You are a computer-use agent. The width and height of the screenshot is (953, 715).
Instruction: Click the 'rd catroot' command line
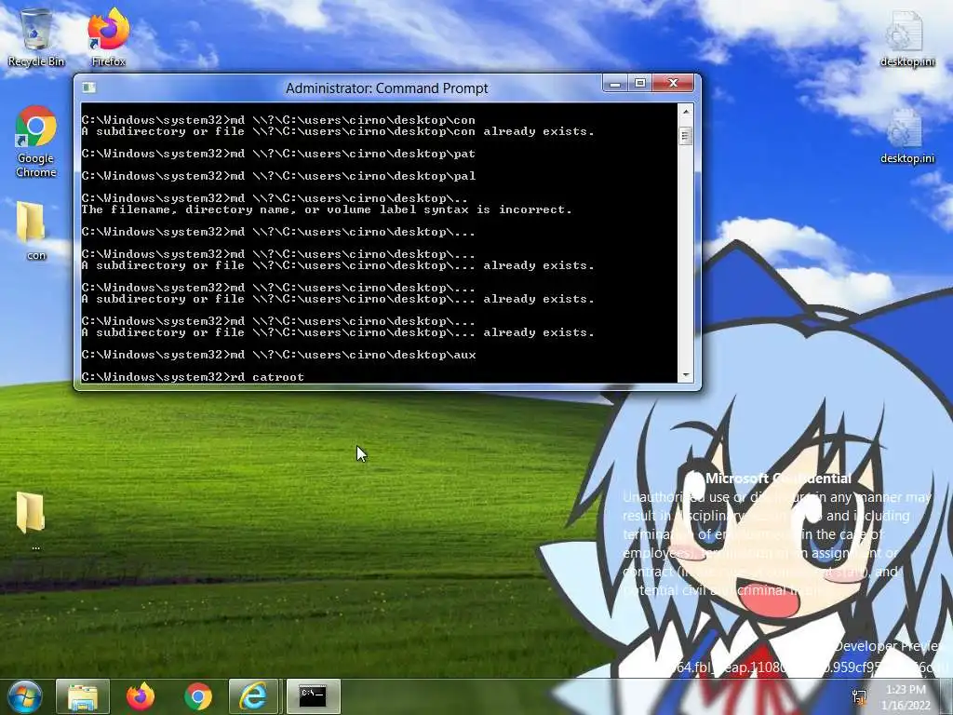(193, 377)
